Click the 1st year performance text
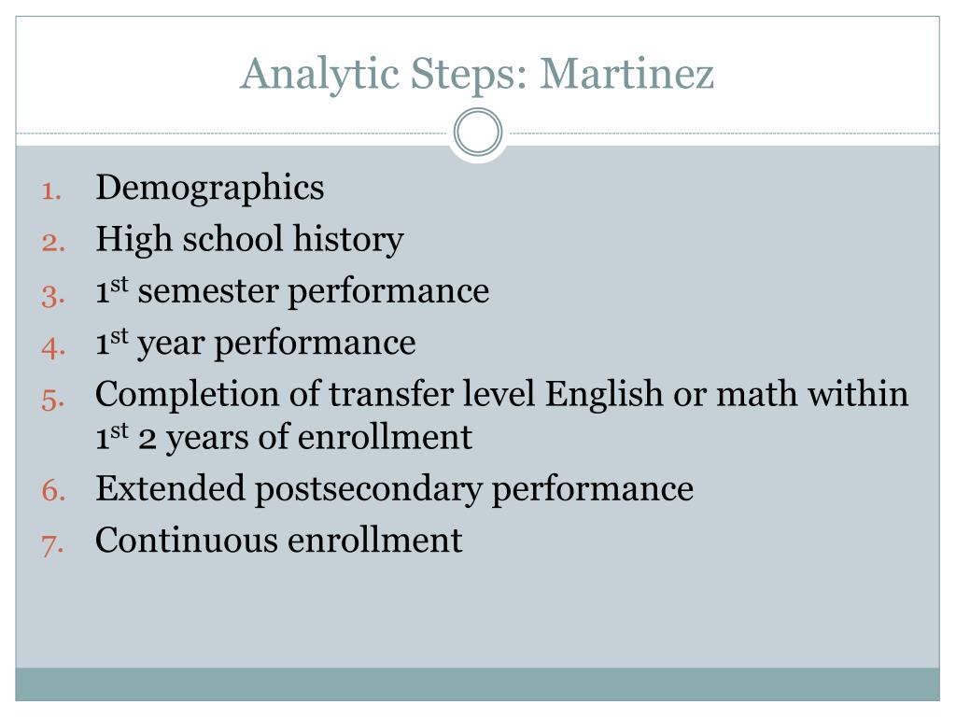Viewport: 956px width, 717px height. [256, 342]
